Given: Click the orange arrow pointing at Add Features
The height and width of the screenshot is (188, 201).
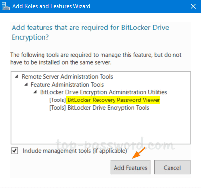Looking at the screenshot, I should (139, 153).
